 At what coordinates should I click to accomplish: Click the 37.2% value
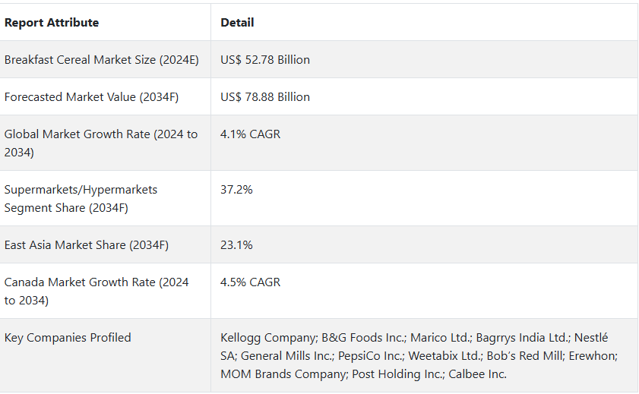(236, 190)
